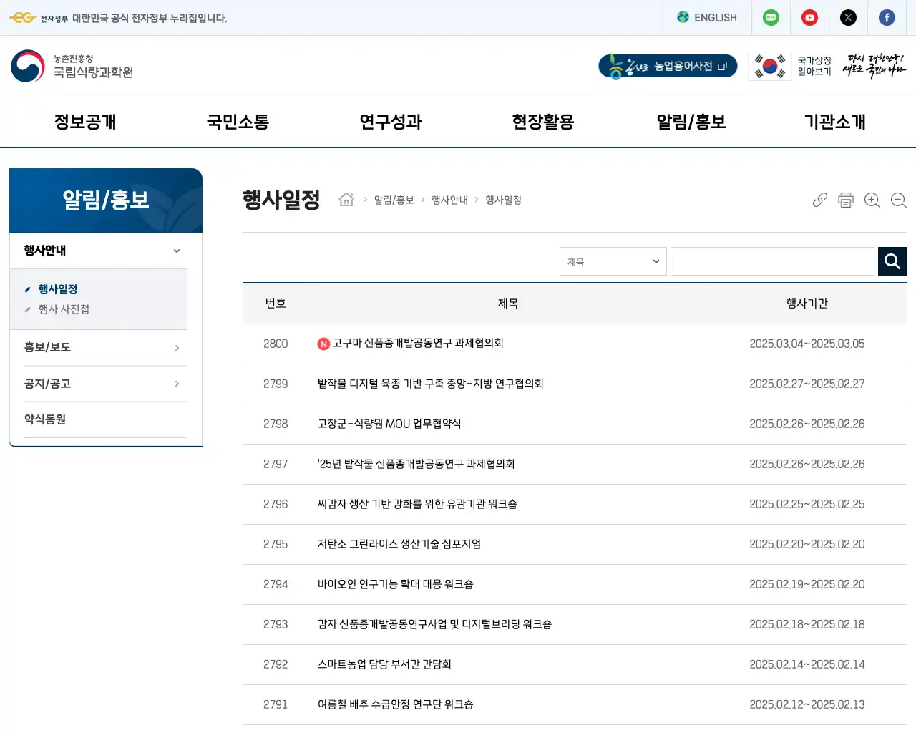The image size is (916, 733).
Task: Click the search magnifier button
Action: click(x=892, y=261)
